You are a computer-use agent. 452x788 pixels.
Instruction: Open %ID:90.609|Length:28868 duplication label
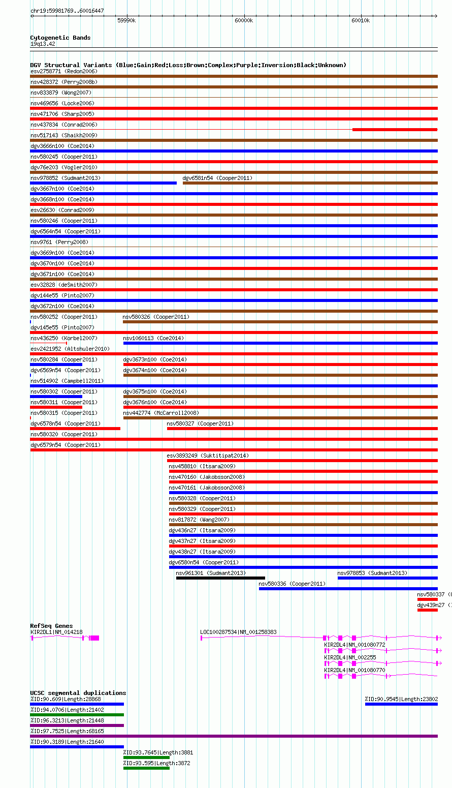(x=66, y=699)
